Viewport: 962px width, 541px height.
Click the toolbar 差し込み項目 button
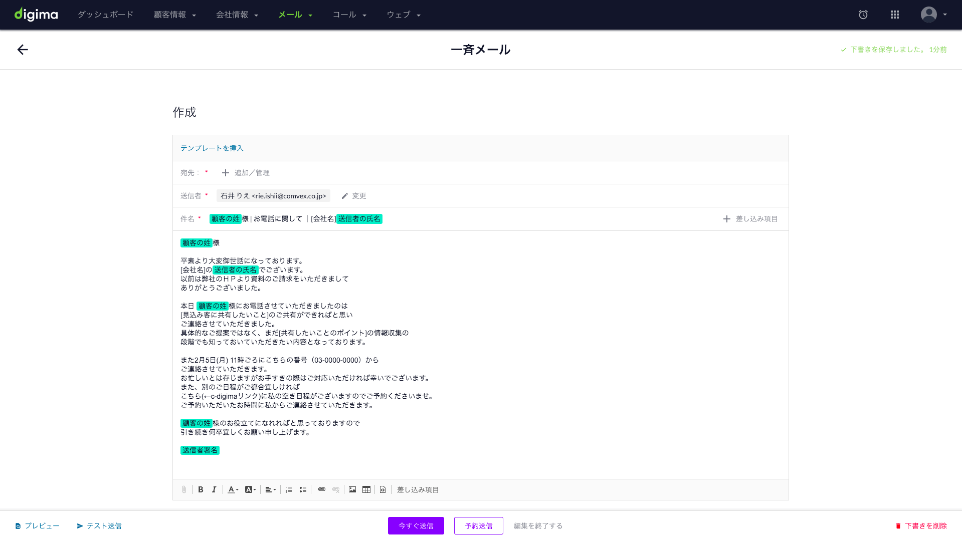[418, 489]
